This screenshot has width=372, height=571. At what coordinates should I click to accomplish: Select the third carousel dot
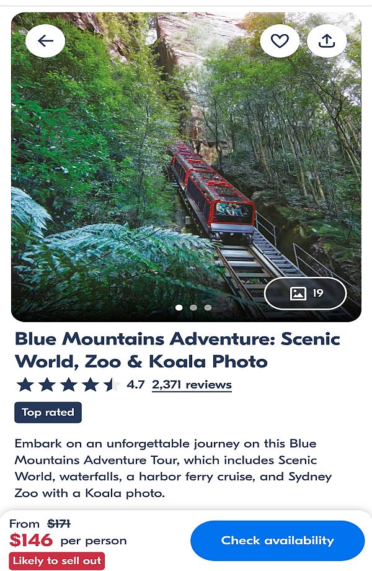point(208,307)
